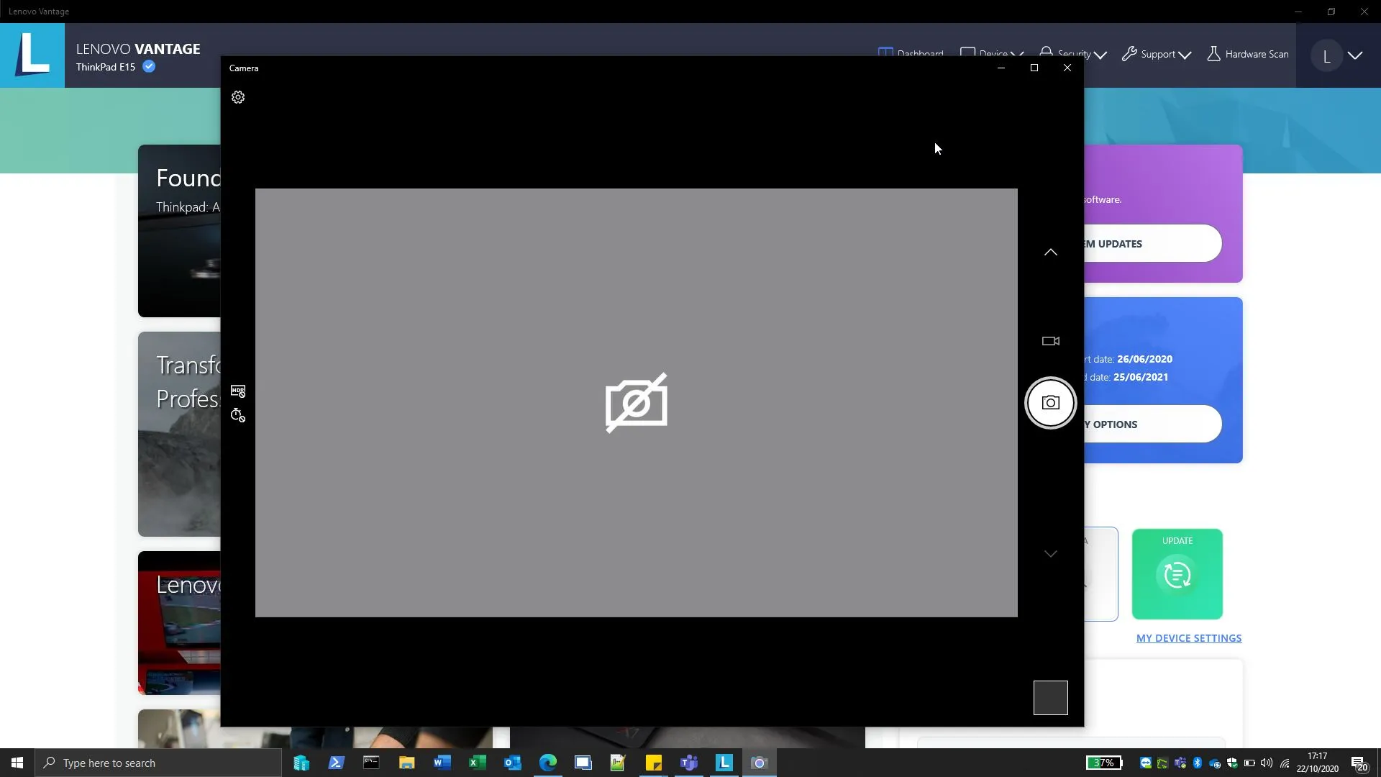Open Hardware Scan
The width and height of the screenshot is (1381, 777).
[1247, 54]
